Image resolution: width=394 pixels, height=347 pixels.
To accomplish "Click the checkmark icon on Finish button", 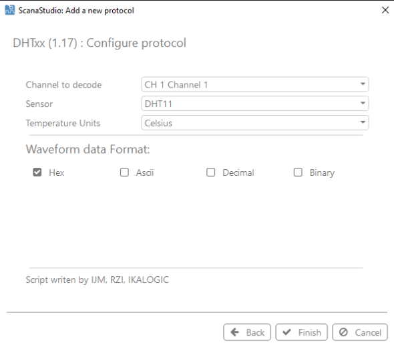I will (286, 332).
